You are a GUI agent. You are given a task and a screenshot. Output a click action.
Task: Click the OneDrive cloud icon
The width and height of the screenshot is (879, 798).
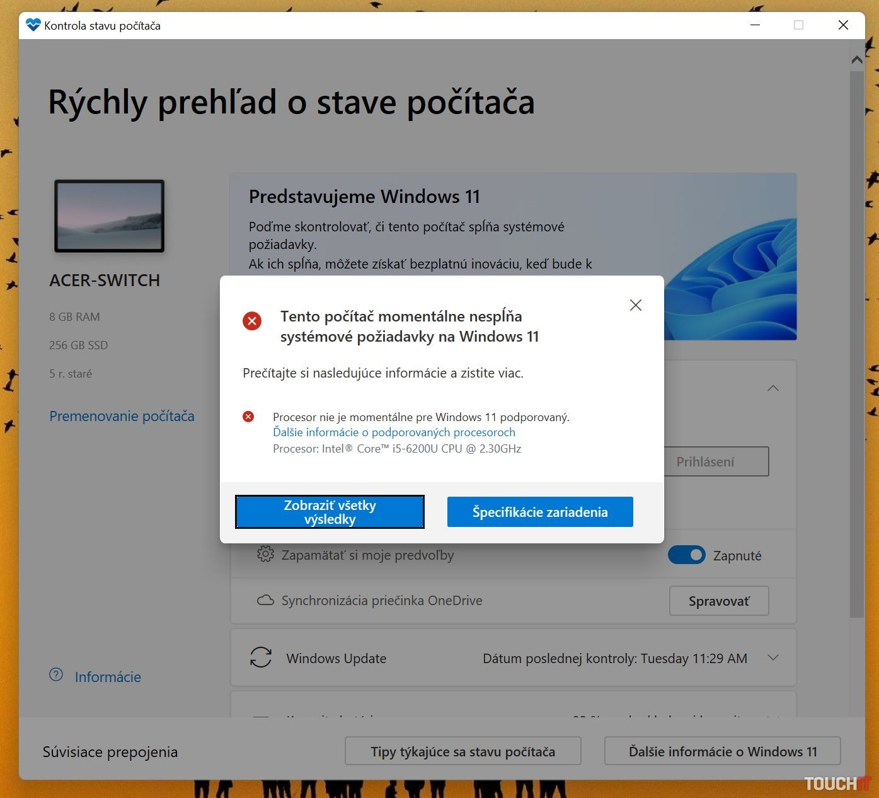[x=265, y=600]
